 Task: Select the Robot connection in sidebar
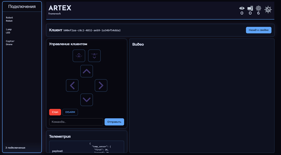[10, 19]
